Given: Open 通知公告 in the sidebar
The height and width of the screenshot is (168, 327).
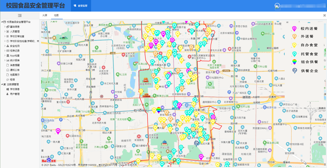Looking at the screenshot, I should (x=15, y=70).
